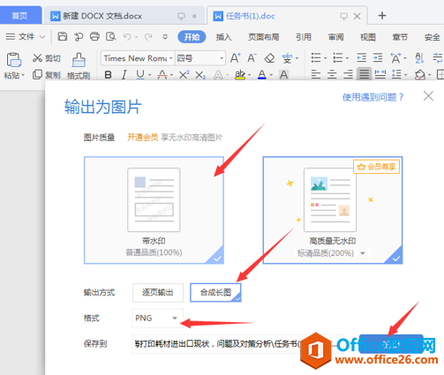
Task: Click the character shading A icon
Action: (283, 75)
